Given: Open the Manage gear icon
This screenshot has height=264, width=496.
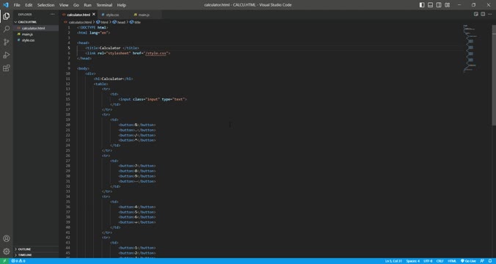Looking at the screenshot, I should coord(7,252).
